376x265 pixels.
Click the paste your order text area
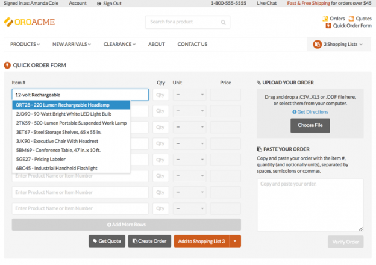point(310,205)
